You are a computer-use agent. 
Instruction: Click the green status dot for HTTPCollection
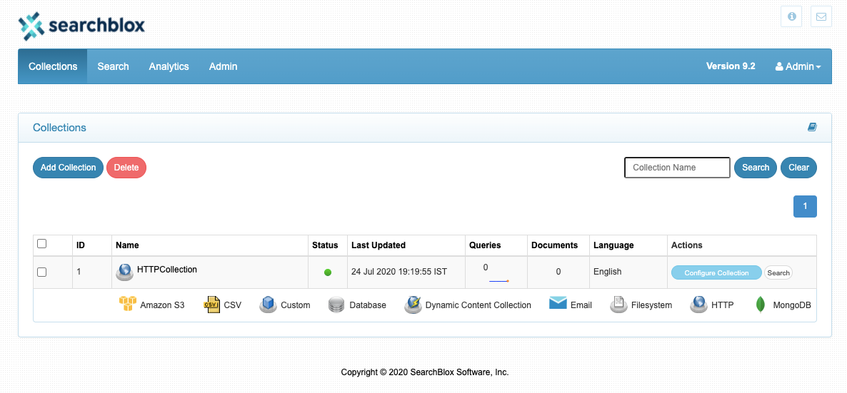coord(327,272)
